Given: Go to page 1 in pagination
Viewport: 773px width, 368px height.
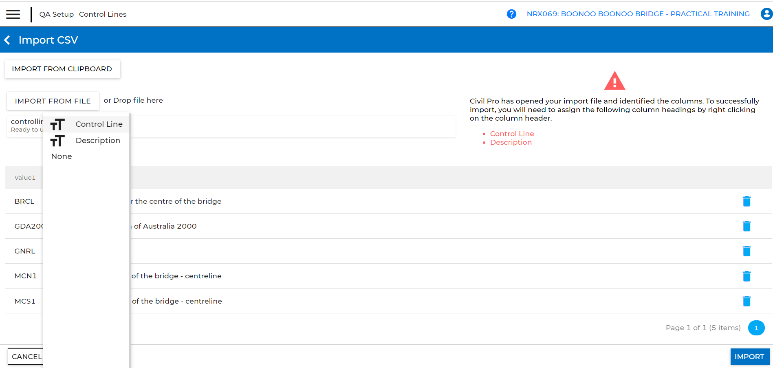Looking at the screenshot, I should coord(756,328).
